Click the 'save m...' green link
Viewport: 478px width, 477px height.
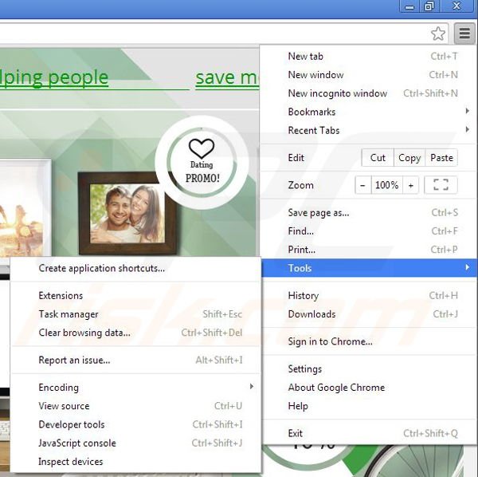click(227, 77)
